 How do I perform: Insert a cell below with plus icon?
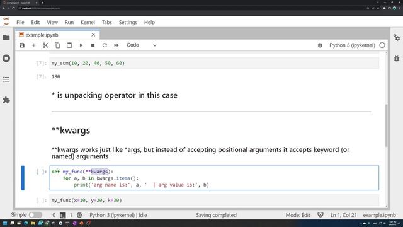coord(33,45)
